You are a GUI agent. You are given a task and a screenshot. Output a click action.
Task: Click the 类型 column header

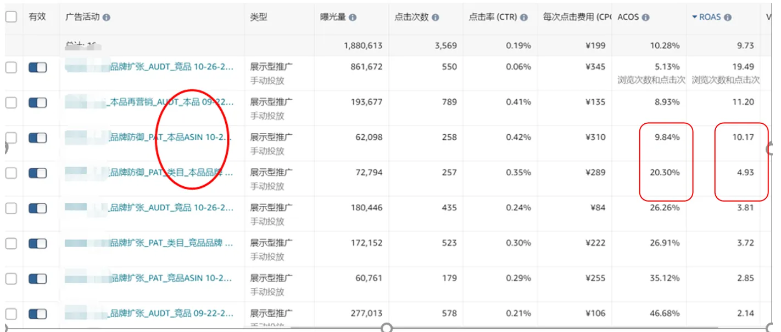click(258, 17)
